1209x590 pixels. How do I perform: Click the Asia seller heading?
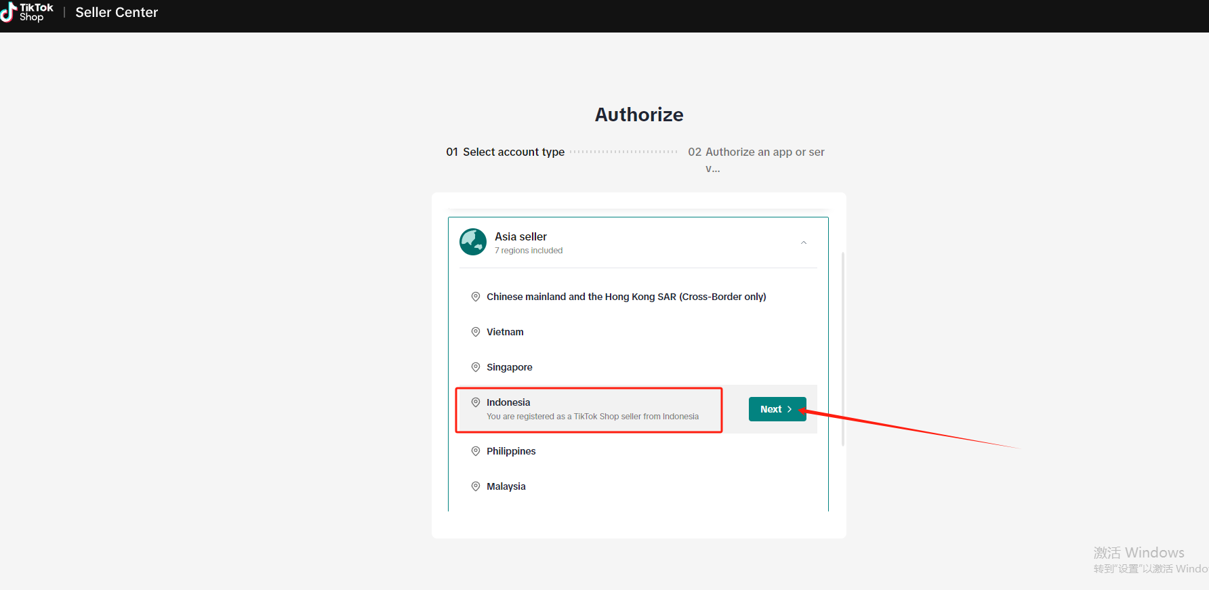pyautogui.click(x=520, y=236)
